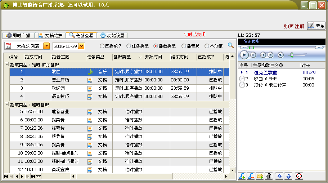
Task: Click the document icon in 准备营业 row
Action: 90,112
